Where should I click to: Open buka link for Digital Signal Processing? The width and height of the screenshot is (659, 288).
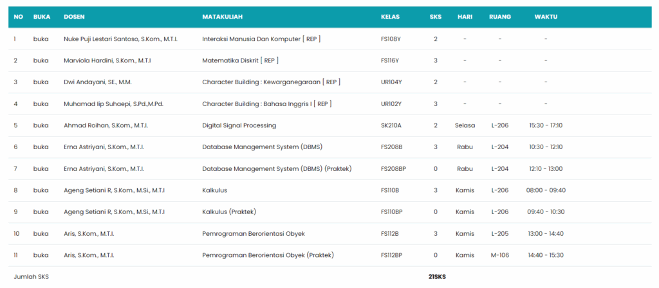click(41, 125)
